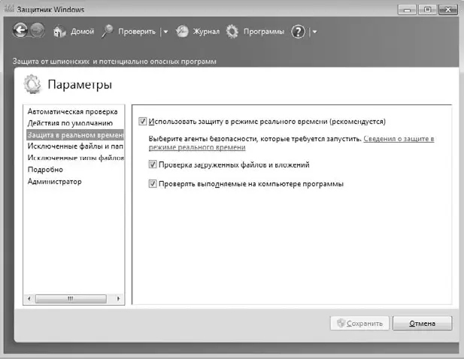This screenshot has height=359, width=464.
Task: Go back with the Back arrow button
Action: 20,30
